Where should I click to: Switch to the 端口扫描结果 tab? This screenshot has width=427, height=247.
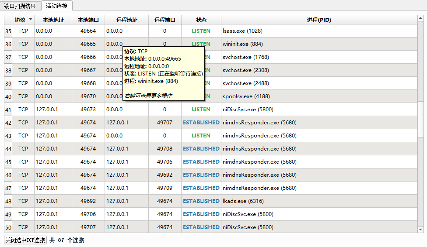[20, 6]
